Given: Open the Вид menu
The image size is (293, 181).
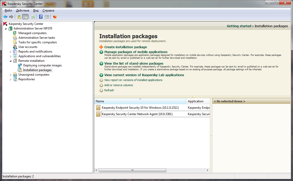Looking at the screenshot, I should point(36,11).
